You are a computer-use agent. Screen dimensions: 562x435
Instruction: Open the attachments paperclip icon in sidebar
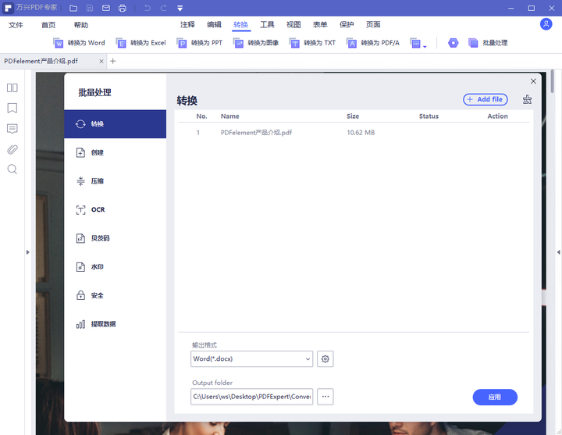click(x=12, y=149)
